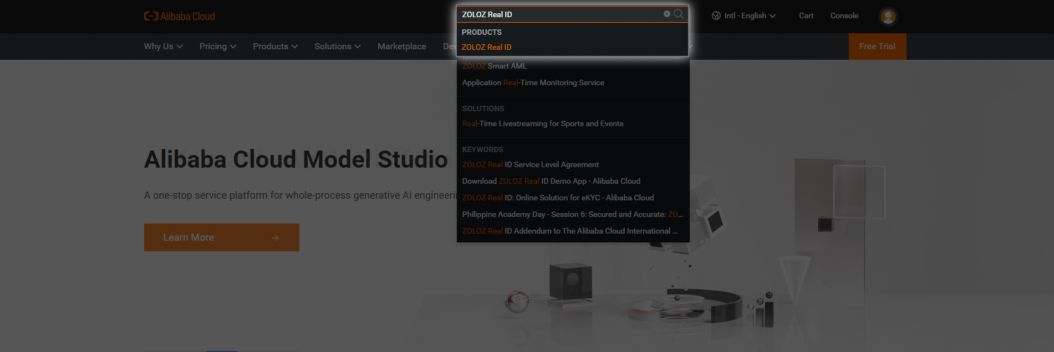The image size is (1054, 352).
Task: Expand the Why Us menu
Action: [x=163, y=46]
